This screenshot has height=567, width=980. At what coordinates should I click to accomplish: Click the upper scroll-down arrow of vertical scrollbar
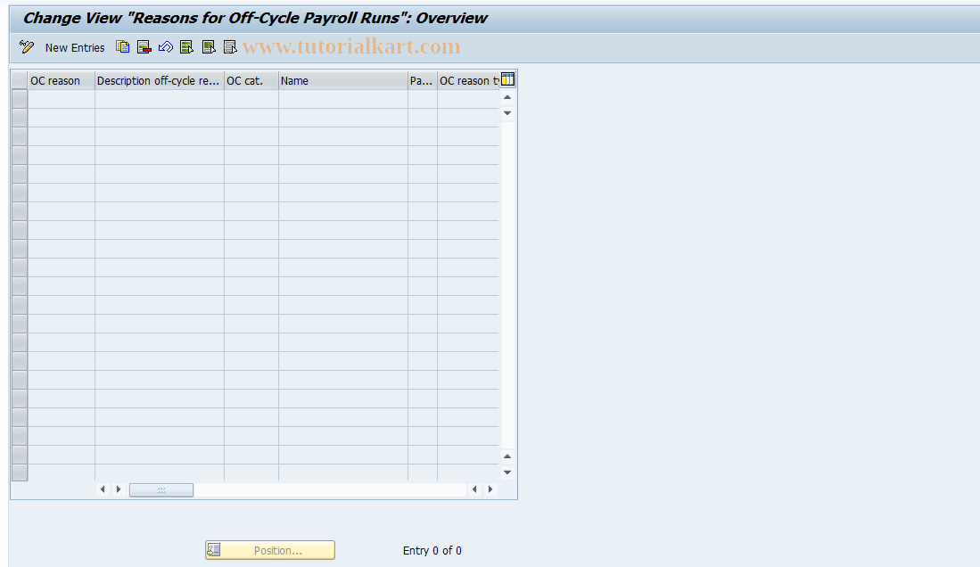(x=507, y=113)
